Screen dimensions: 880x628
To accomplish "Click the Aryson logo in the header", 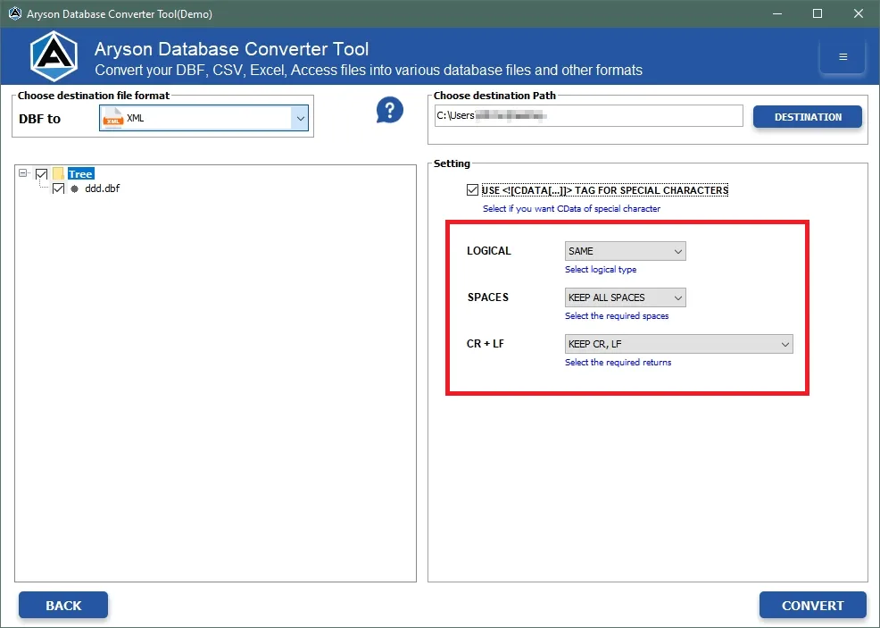I will click(x=54, y=56).
